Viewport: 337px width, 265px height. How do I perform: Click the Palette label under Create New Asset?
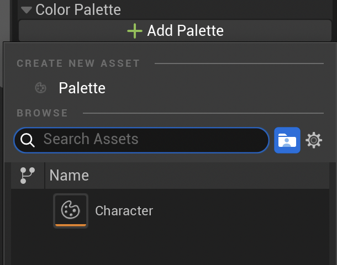tap(82, 88)
